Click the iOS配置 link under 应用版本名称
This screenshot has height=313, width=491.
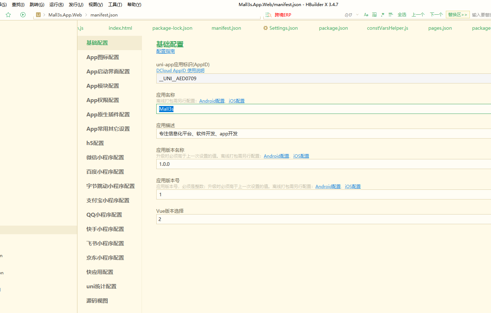point(301,156)
